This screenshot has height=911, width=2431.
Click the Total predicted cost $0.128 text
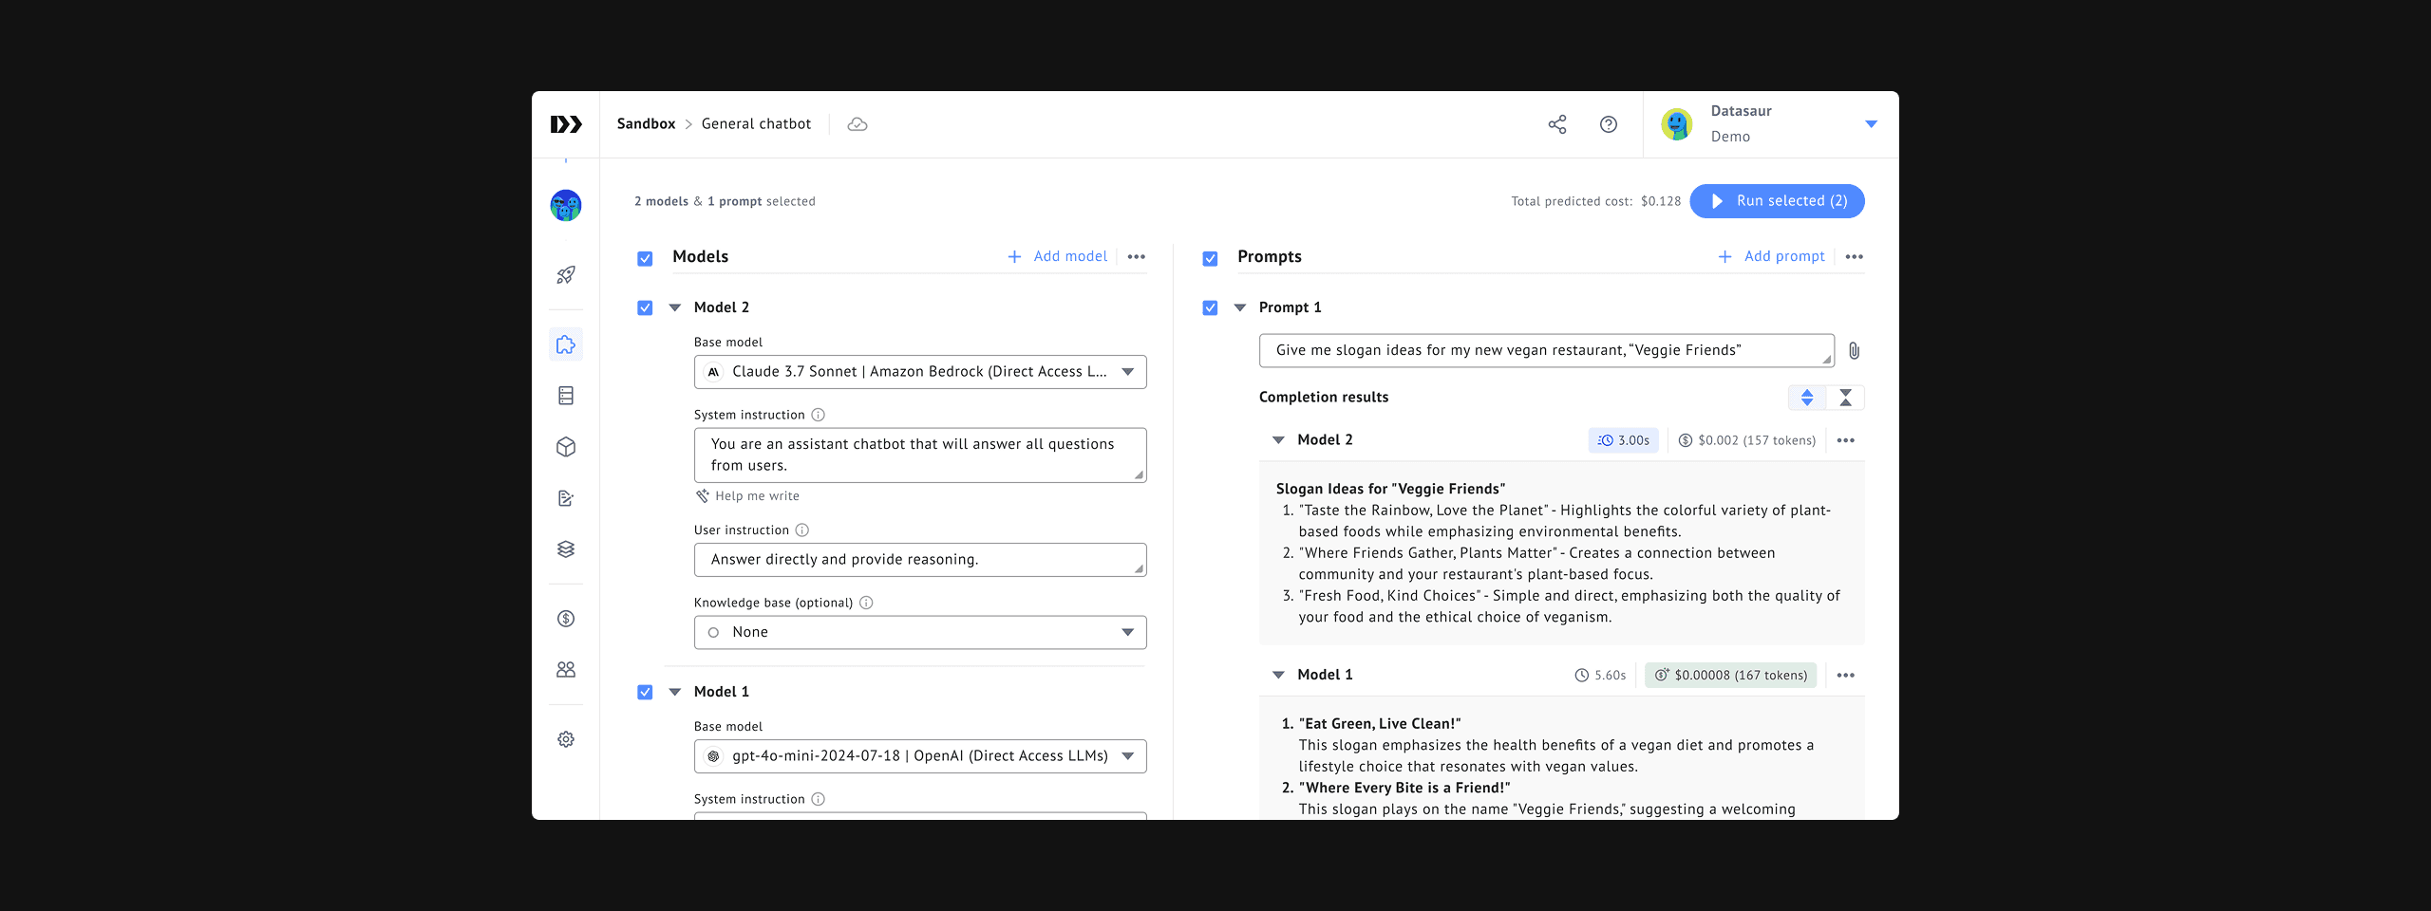point(1596,201)
